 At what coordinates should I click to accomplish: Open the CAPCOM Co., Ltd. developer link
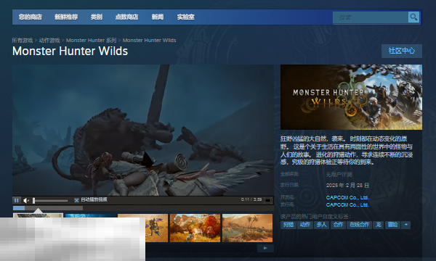(x=347, y=197)
